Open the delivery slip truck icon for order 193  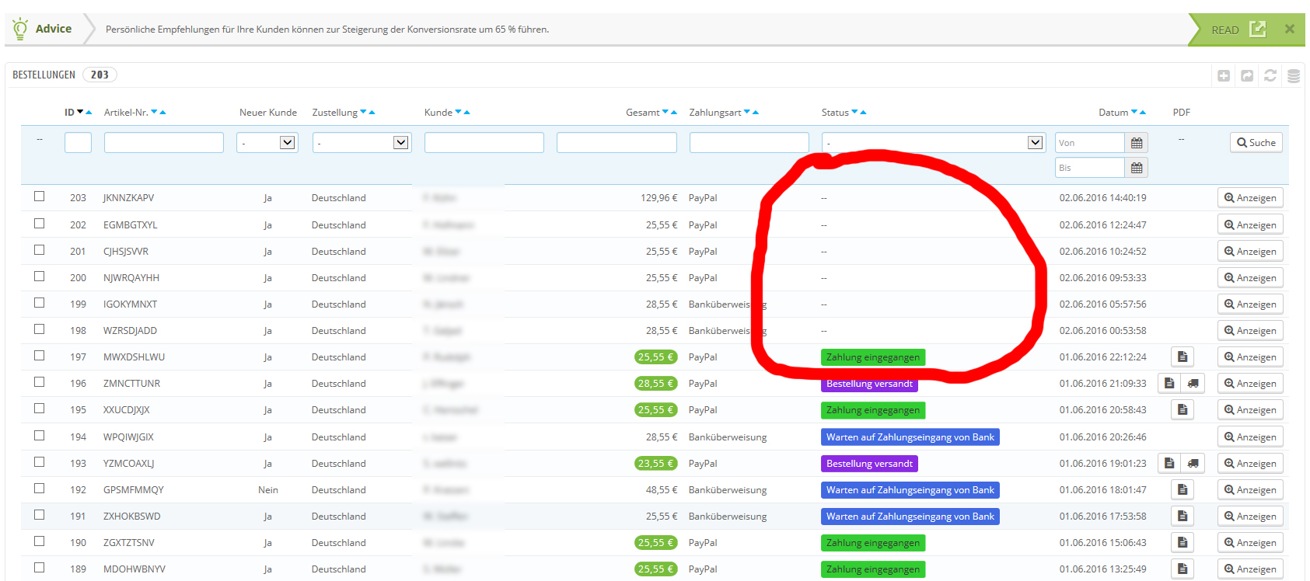pos(1193,464)
